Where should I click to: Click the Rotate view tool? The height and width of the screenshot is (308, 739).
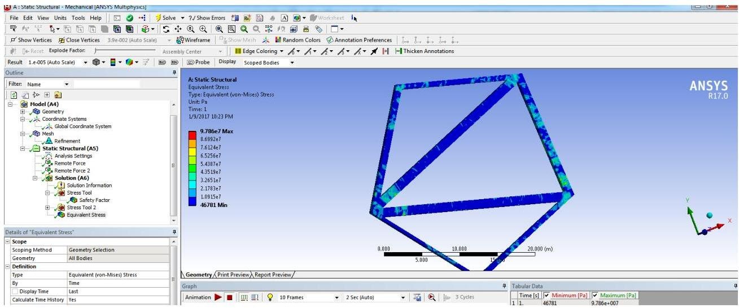coord(167,29)
